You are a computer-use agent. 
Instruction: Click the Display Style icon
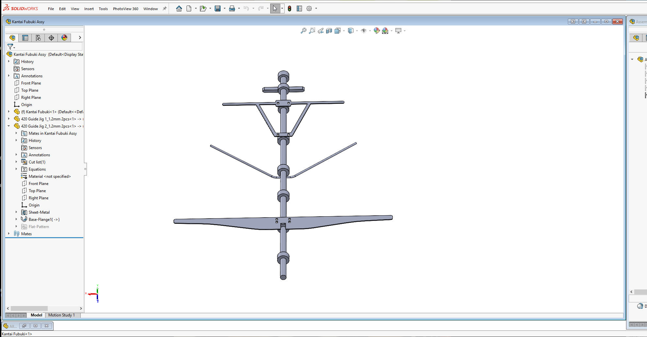(351, 31)
